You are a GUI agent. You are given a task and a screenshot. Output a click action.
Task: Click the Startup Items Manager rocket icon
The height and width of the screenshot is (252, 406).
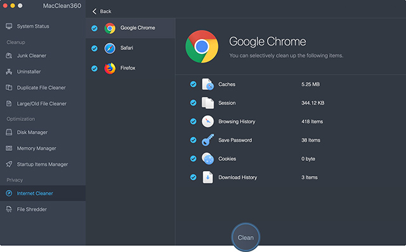pos(9,165)
